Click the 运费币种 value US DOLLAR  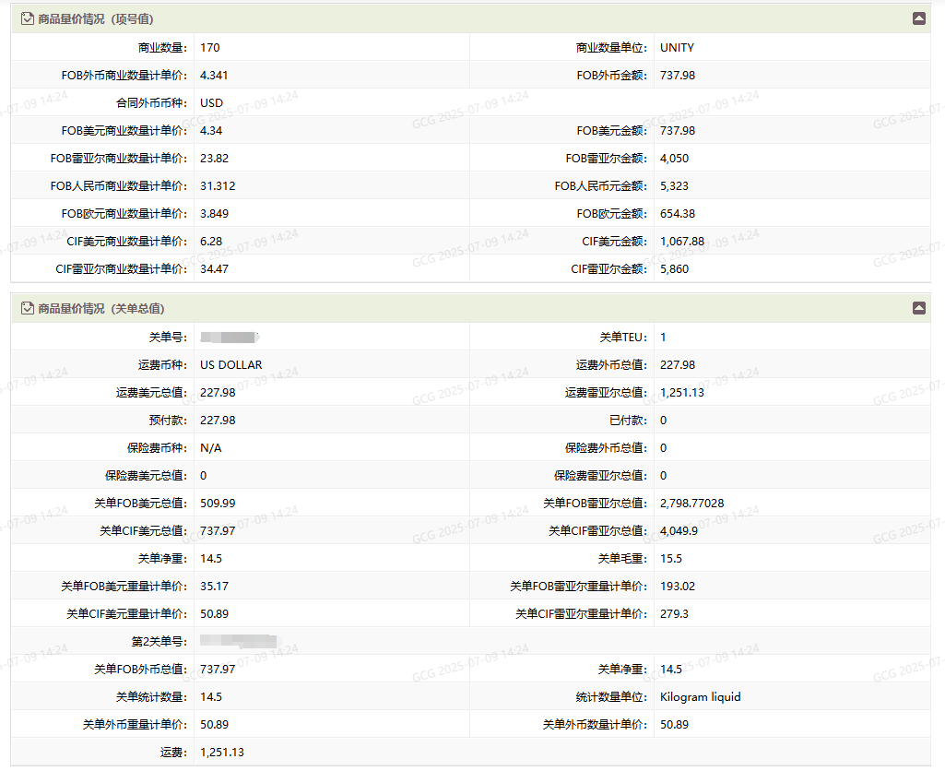tap(230, 364)
